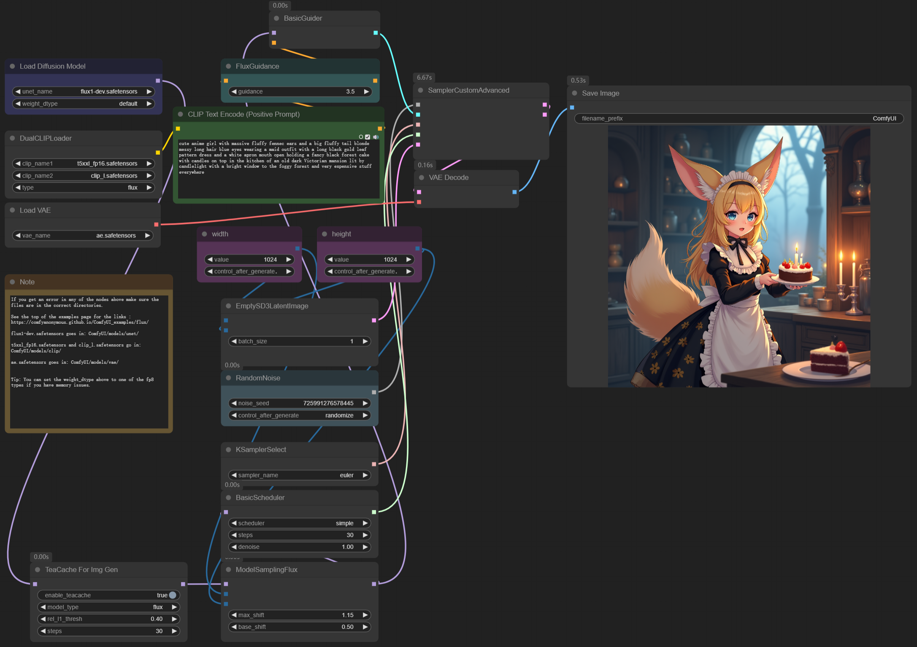Collapse the SamplerCustomAdvanced node via its dot
This screenshot has height=647, width=917.
[x=421, y=90]
